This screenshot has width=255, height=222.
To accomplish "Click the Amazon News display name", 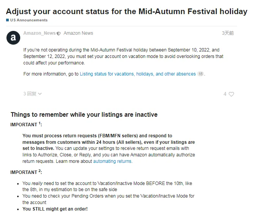I will tap(78, 33).
